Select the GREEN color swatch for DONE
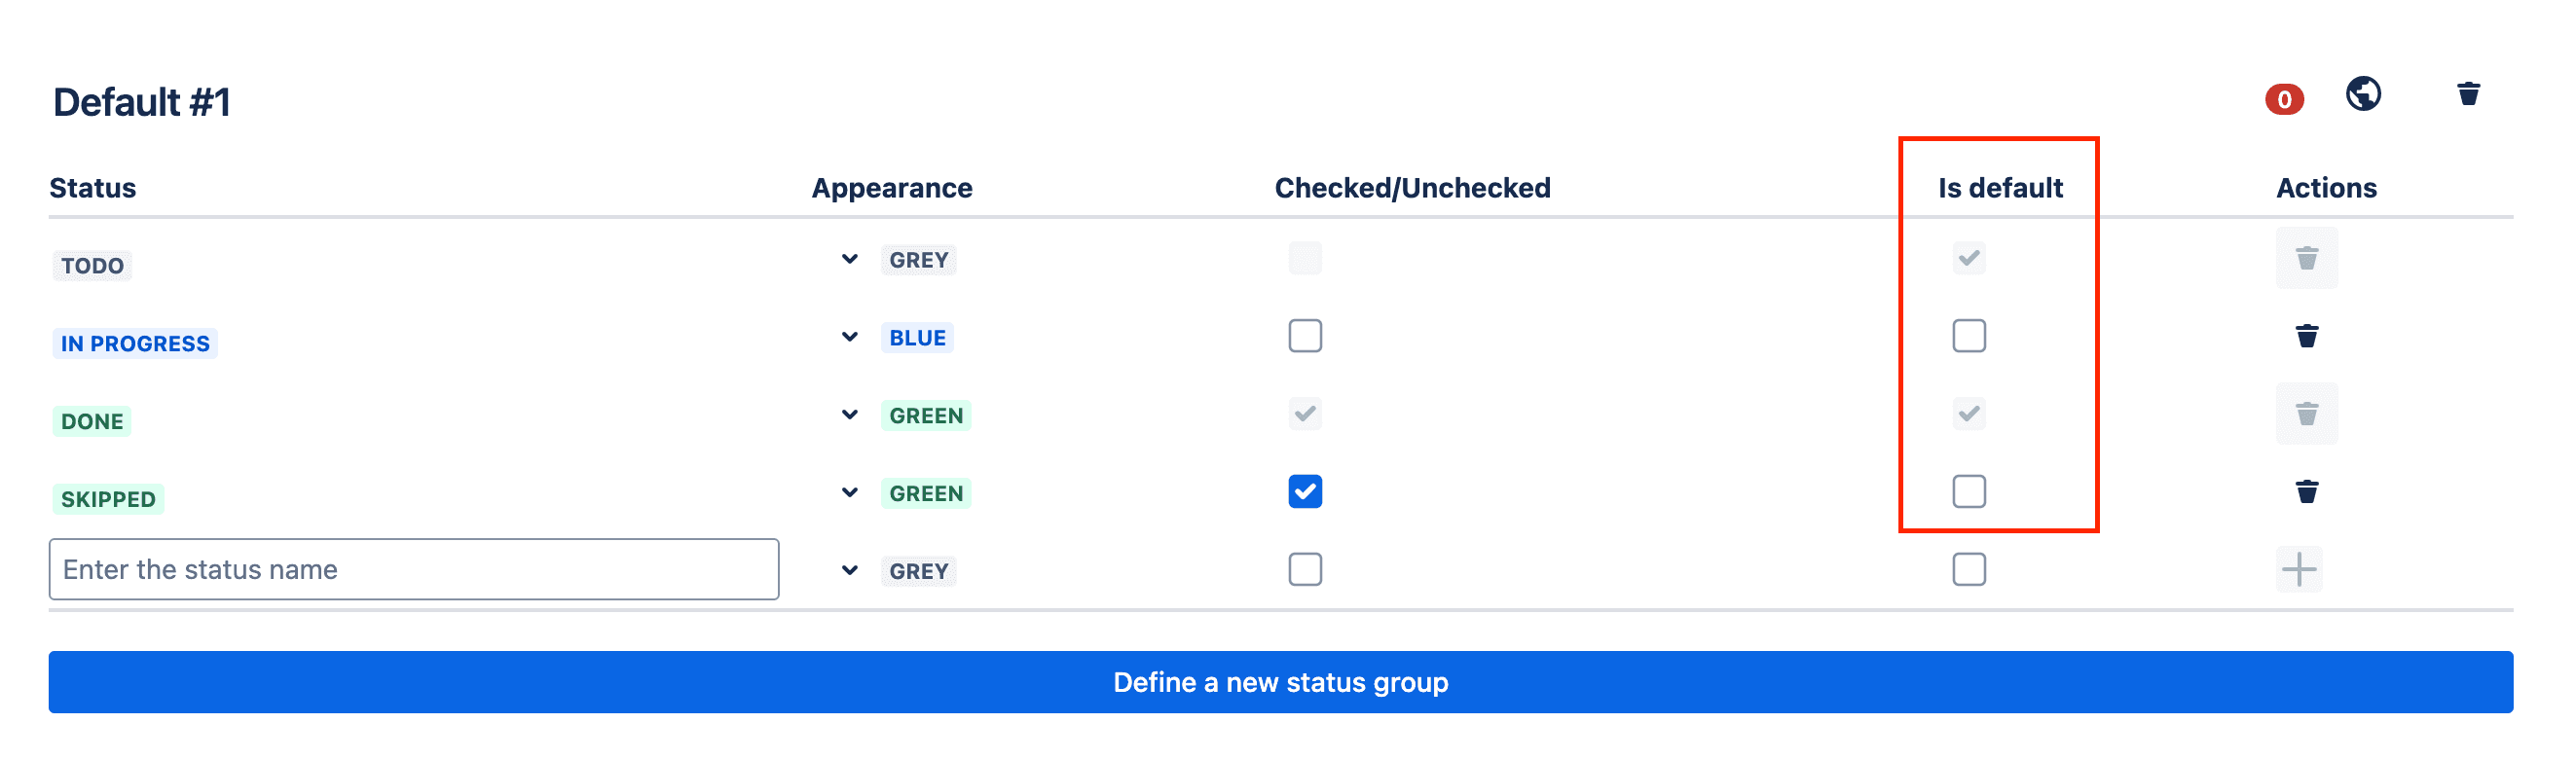Image resolution: width=2576 pixels, height=759 pixels. tap(926, 414)
